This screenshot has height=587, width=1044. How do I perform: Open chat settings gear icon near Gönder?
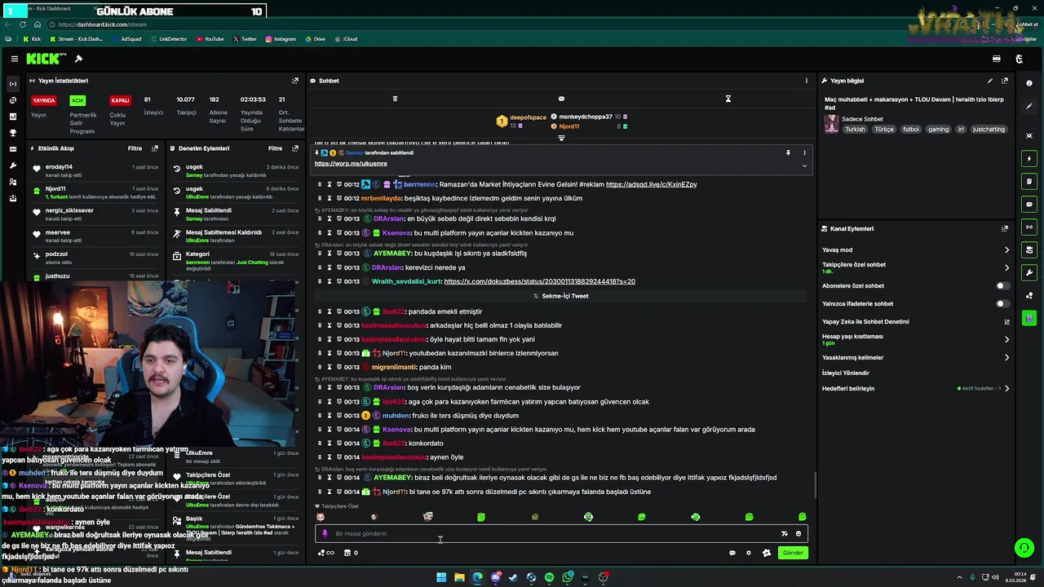[749, 553]
